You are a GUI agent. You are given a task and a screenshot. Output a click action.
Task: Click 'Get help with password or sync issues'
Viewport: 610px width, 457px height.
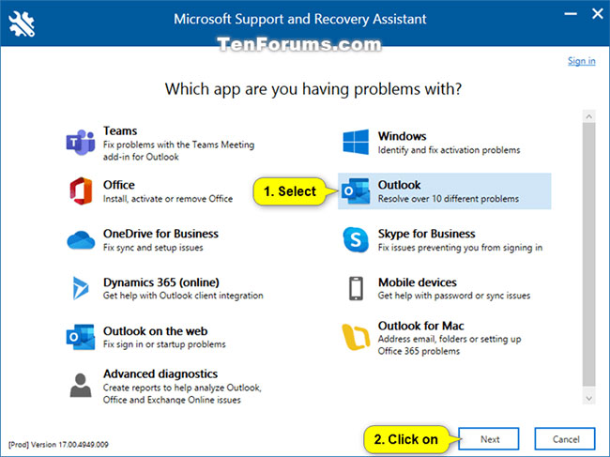coord(454,296)
